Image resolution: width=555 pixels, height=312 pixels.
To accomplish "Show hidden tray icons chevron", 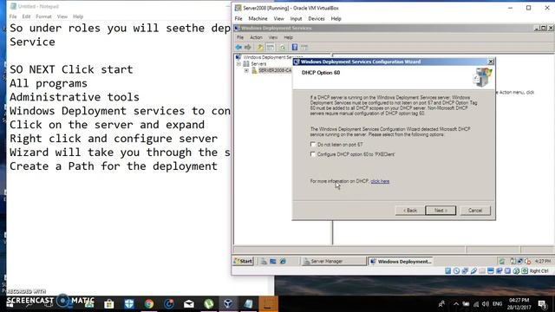I will [456, 304].
